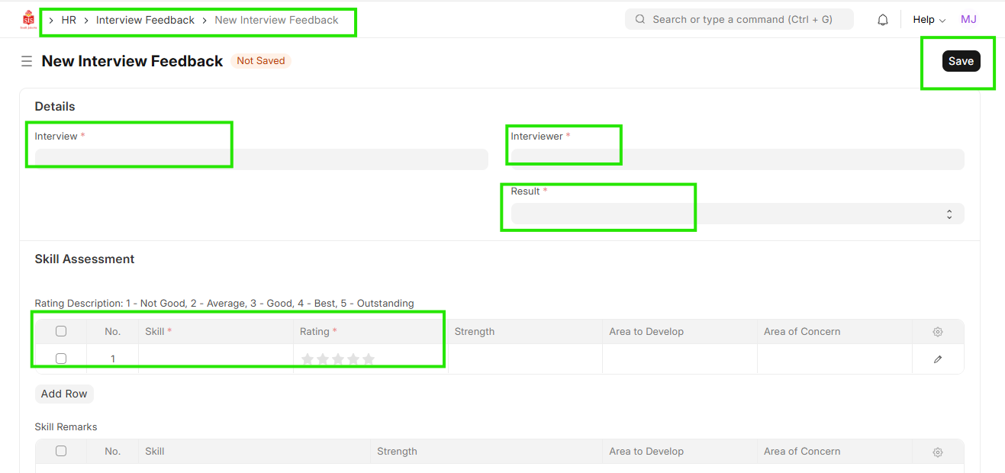Click Add Row under Skill Assessment
This screenshot has width=1005, height=473.
[x=64, y=394]
